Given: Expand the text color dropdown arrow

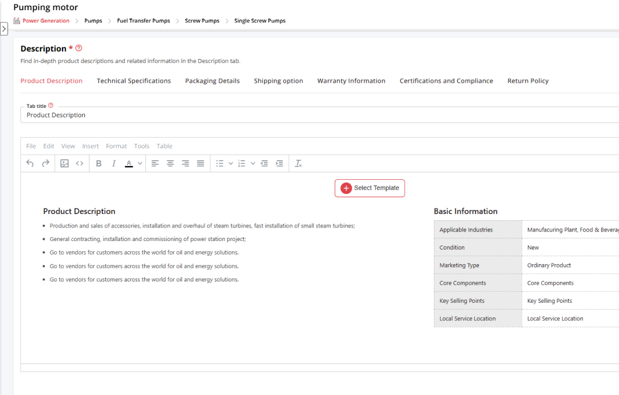Looking at the screenshot, I should click(140, 164).
